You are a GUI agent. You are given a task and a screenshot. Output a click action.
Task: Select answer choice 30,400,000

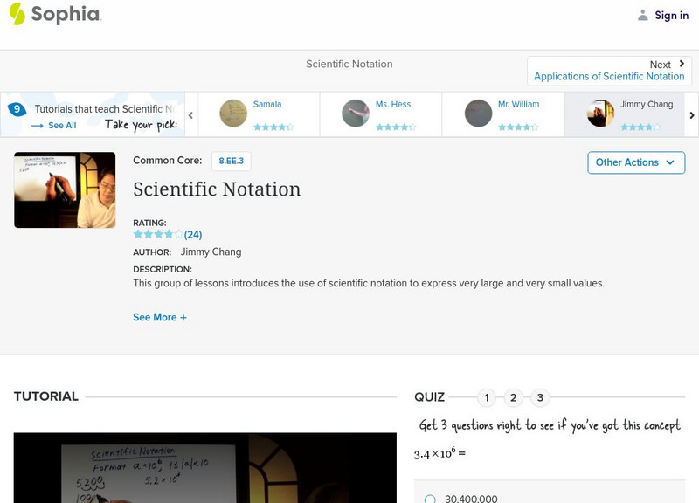pyautogui.click(x=429, y=499)
